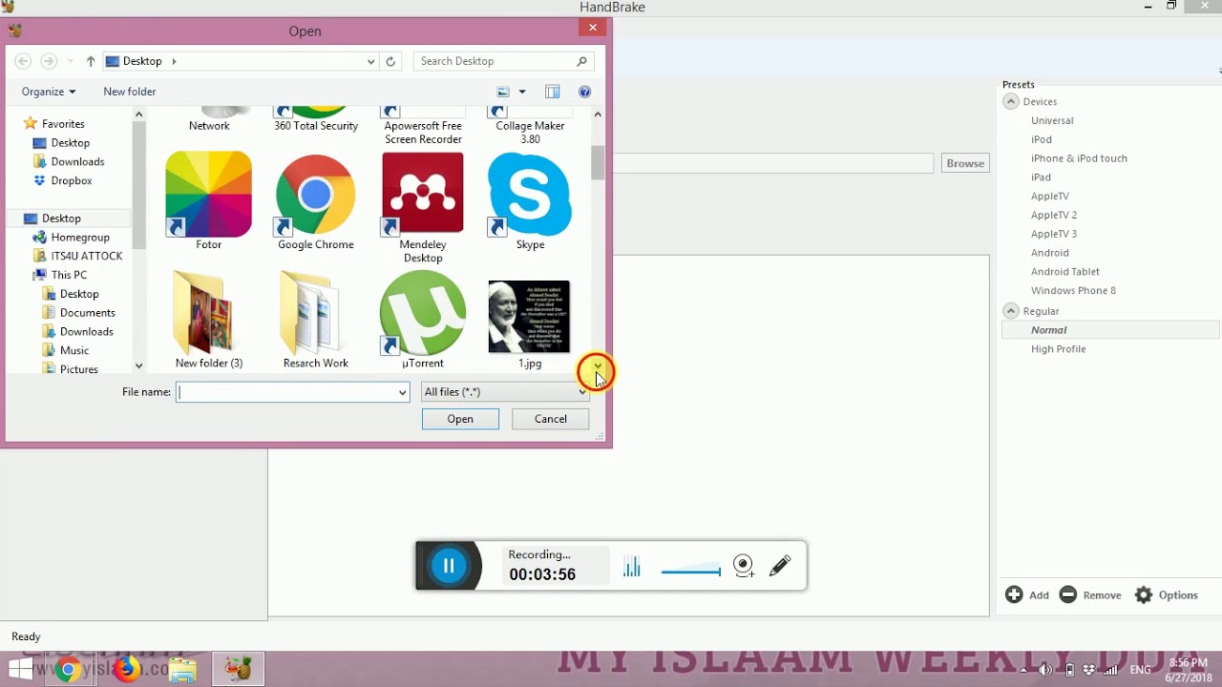
Task: Click the search magnifier icon
Action: click(581, 61)
